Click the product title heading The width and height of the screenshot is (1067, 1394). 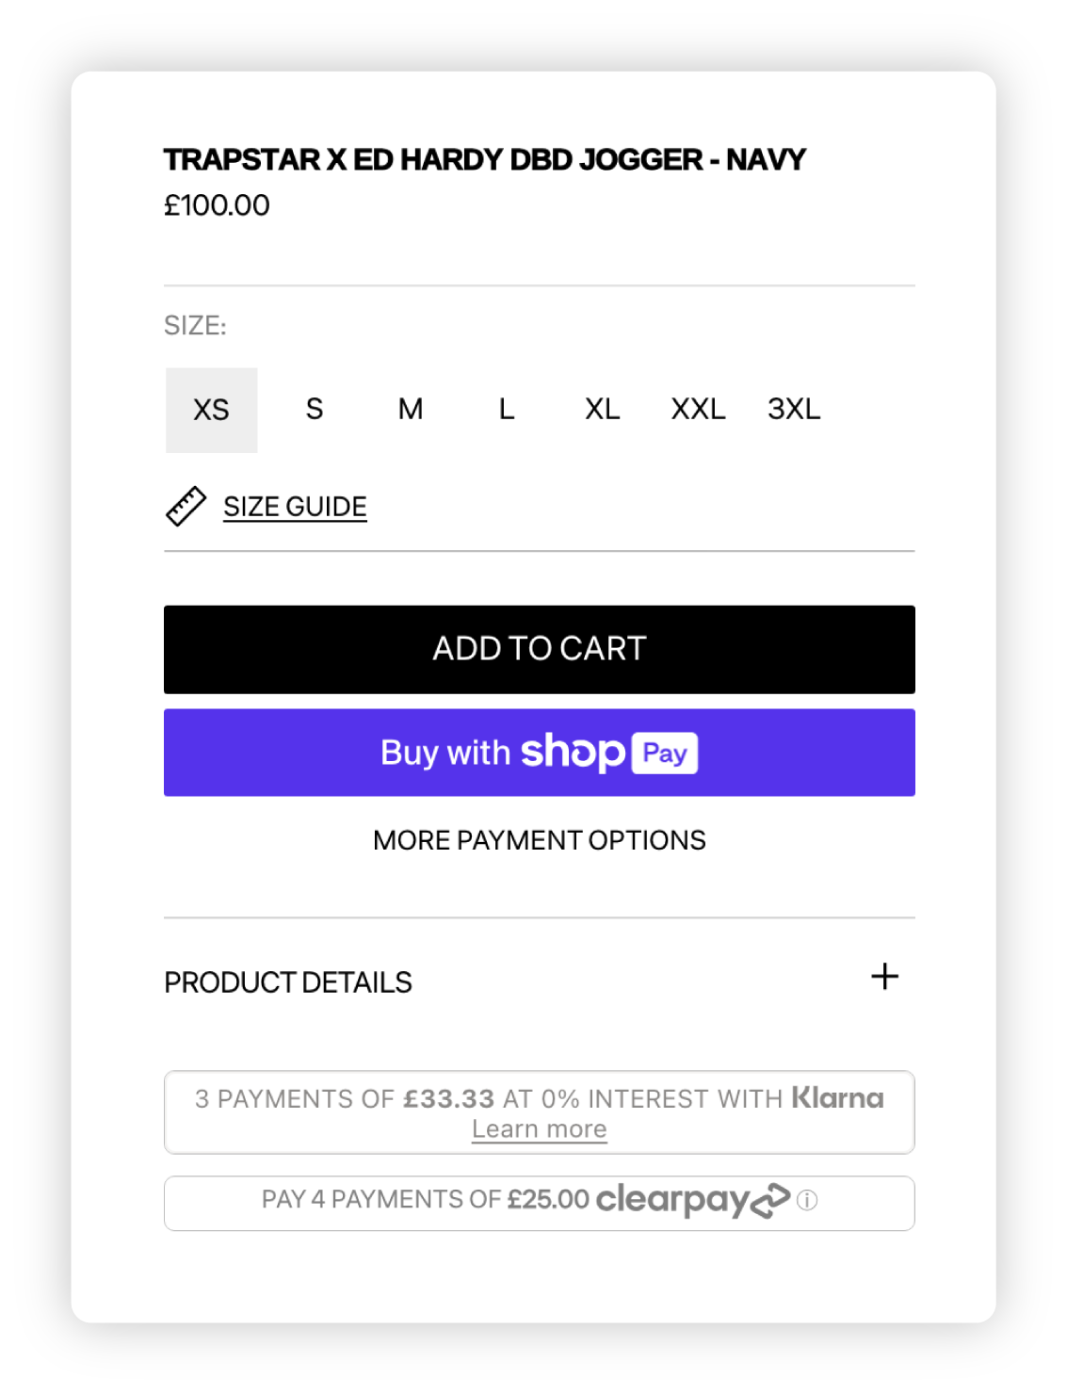(484, 160)
